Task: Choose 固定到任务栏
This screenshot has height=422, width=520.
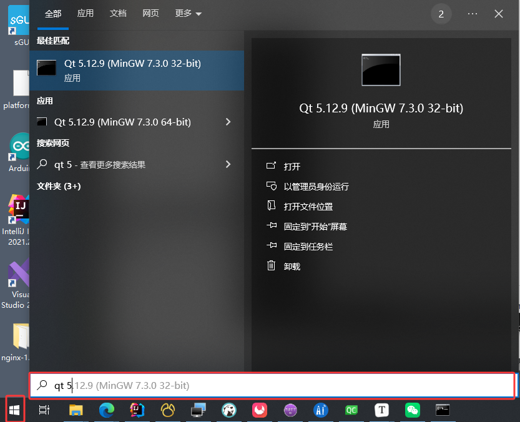Action: [308, 247]
